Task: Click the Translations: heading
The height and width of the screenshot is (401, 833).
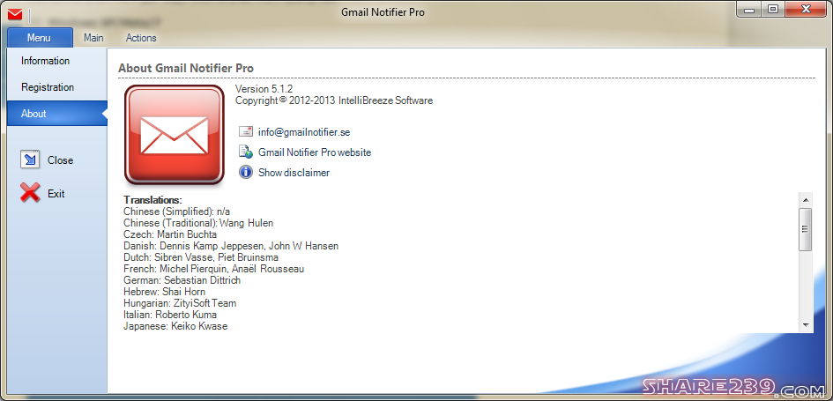Action: pyautogui.click(x=153, y=200)
